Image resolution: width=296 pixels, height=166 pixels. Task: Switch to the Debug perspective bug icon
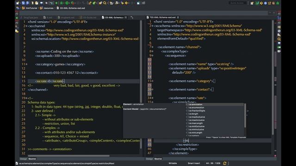tap(277, 3)
